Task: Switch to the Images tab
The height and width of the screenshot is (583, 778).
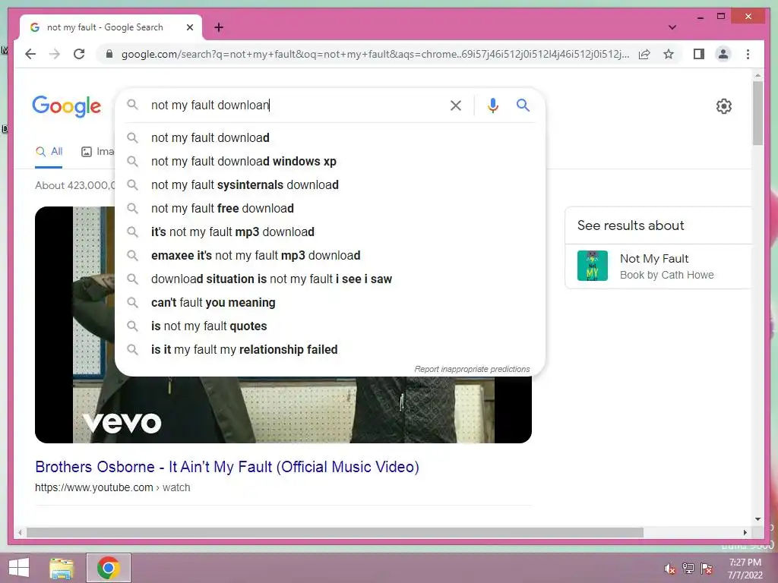Action: [98, 152]
